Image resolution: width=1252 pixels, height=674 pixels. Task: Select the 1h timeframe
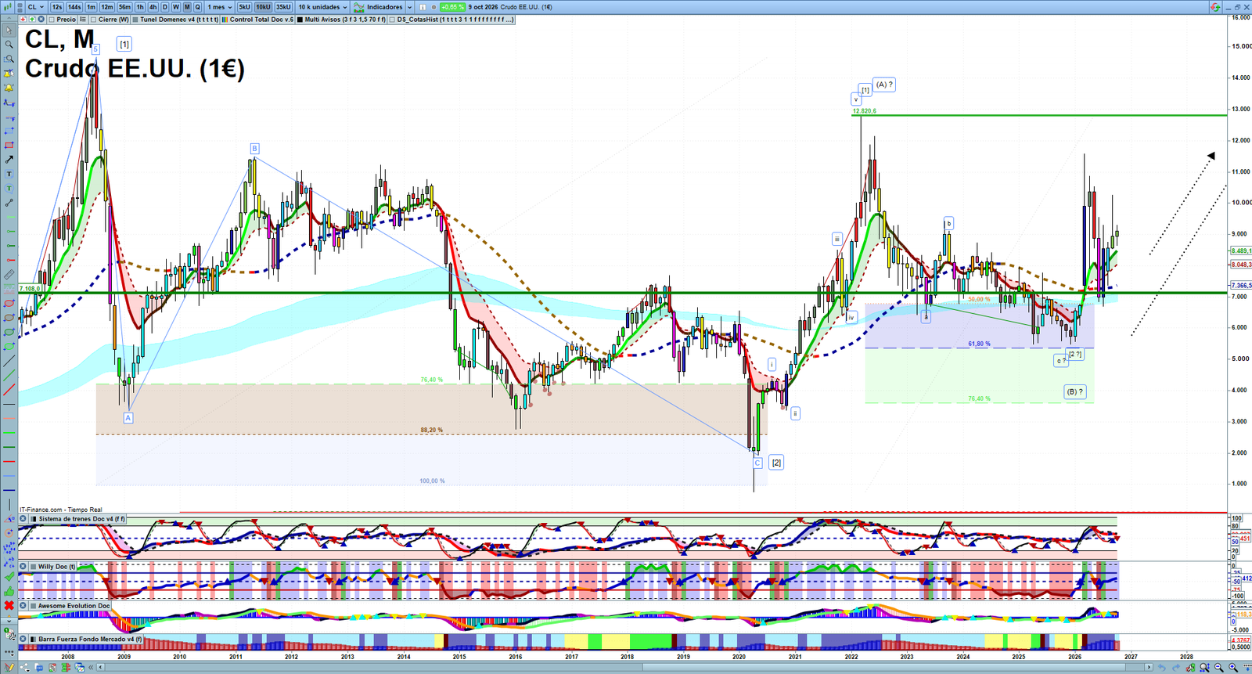[140, 7]
